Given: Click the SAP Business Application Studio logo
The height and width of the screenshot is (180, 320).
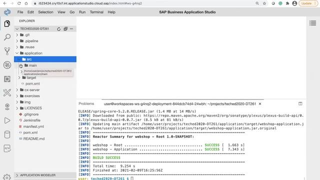Looking at the screenshot, I should pos(7,12).
